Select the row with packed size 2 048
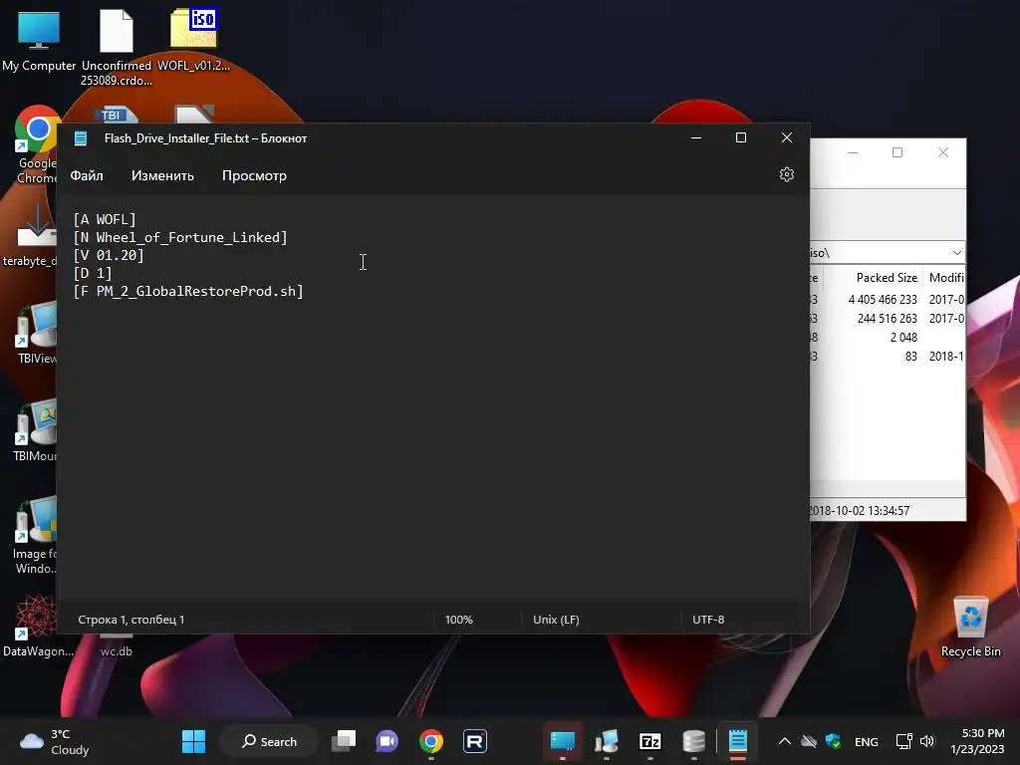The width and height of the screenshot is (1020, 765). pos(888,337)
